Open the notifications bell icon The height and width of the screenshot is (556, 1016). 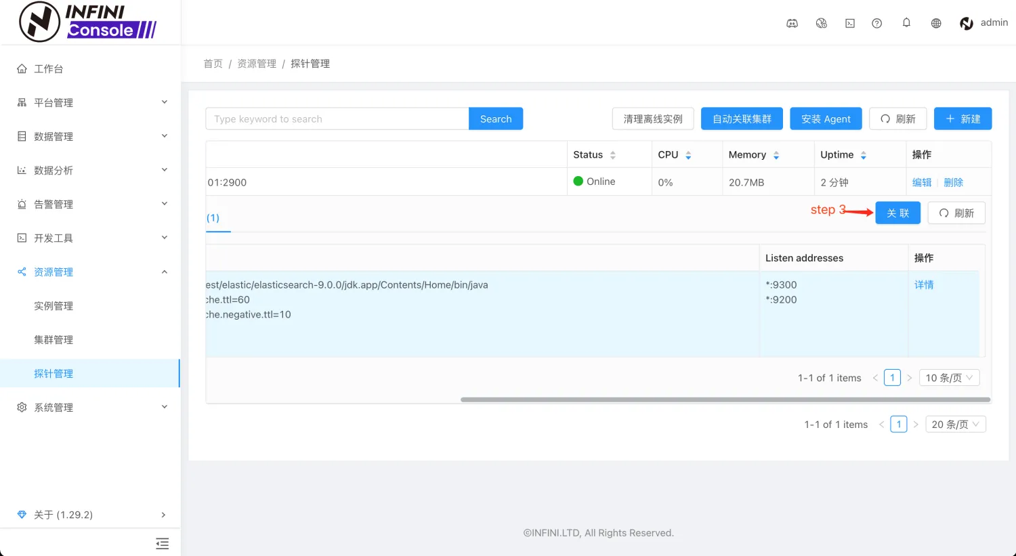[x=906, y=23]
